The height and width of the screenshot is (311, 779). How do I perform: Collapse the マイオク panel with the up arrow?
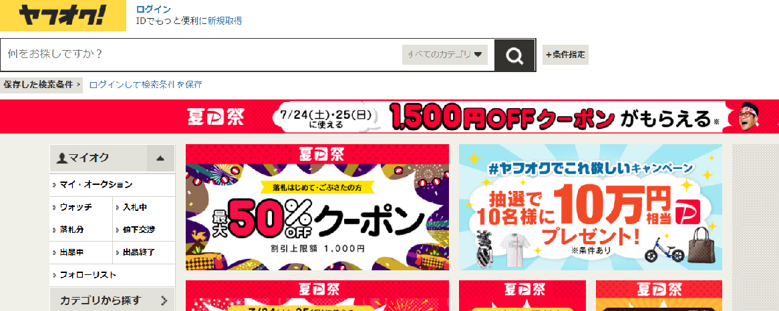click(160, 158)
